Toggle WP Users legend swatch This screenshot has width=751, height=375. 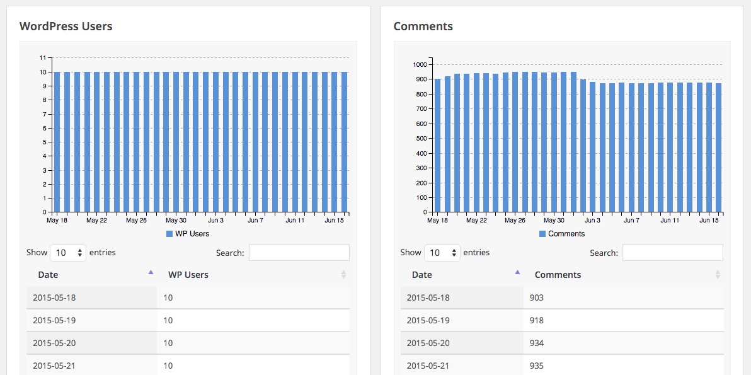(169, 234)
